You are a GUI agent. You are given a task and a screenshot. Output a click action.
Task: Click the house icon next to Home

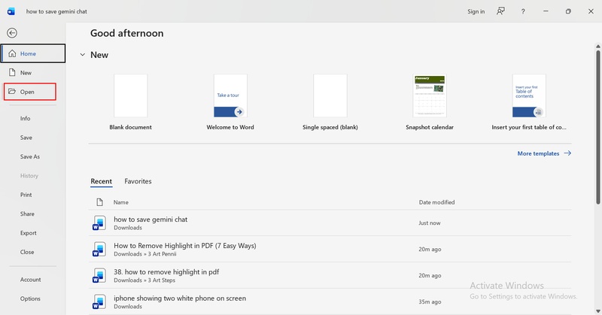pyautogui.click(x=12, y=53)
